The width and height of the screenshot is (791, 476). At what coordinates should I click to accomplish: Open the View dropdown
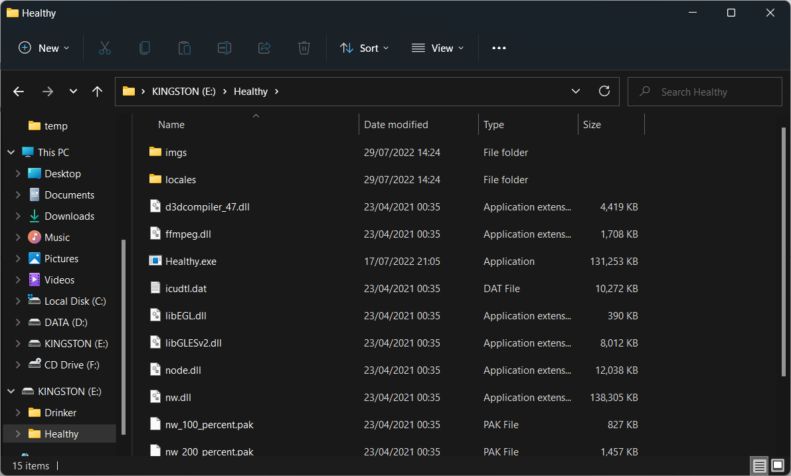click(437, 47)
